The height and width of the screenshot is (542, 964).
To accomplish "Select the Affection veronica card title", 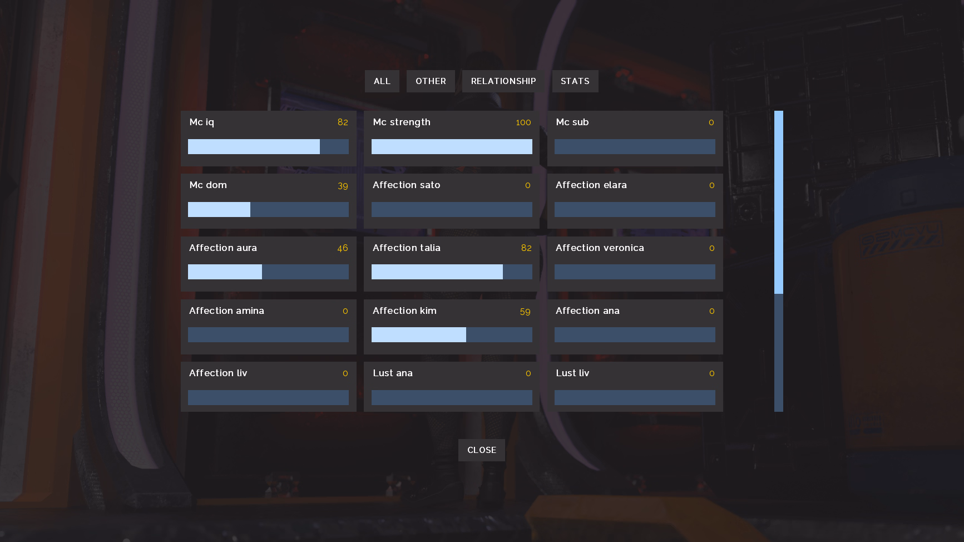I will click(600, 248).
